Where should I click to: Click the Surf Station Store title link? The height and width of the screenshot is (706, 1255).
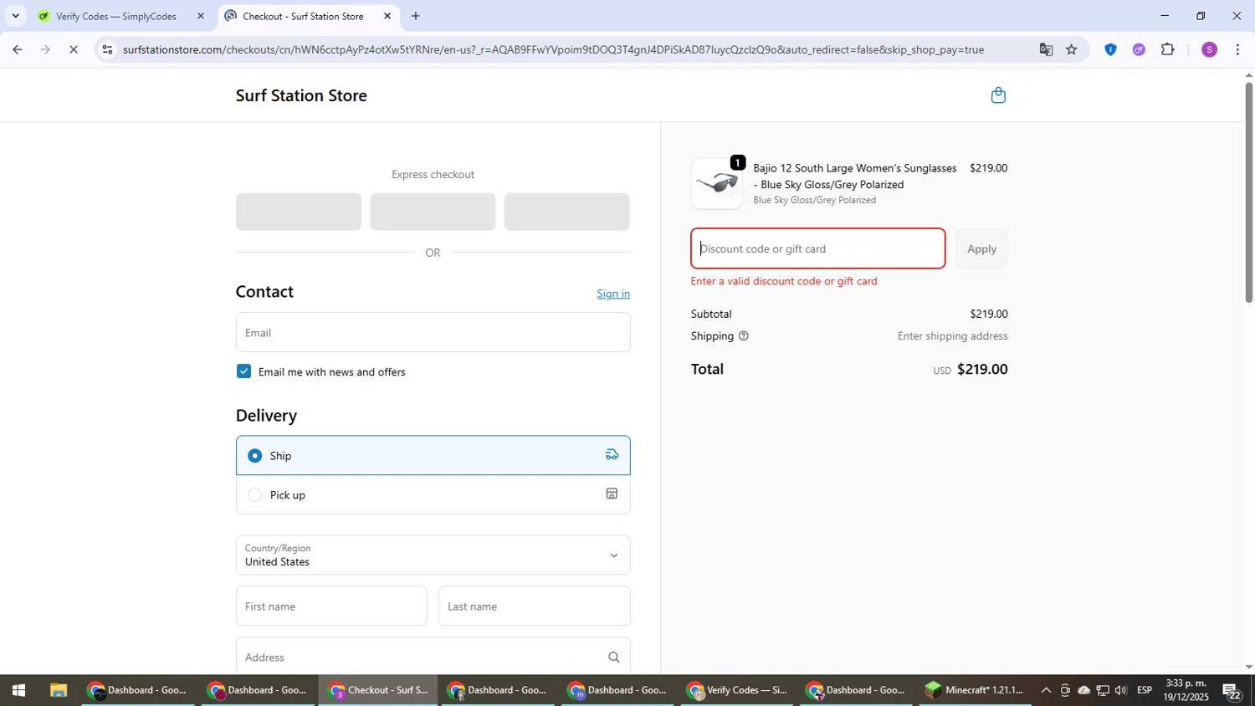pos(301,95)
